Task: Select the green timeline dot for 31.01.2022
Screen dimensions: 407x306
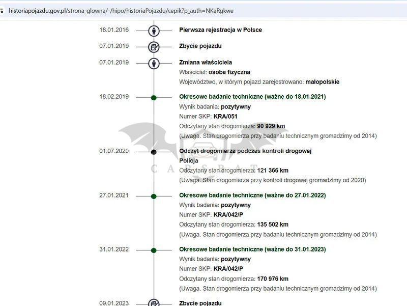Action: click(x=154, y=250)
